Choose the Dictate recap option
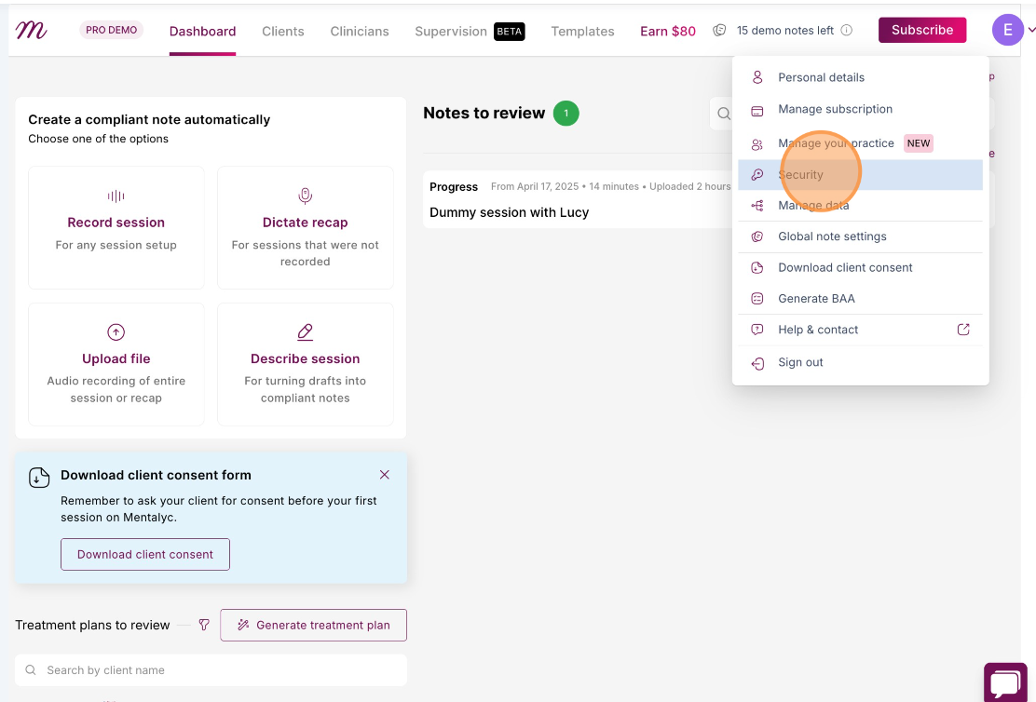 point(306,227)
